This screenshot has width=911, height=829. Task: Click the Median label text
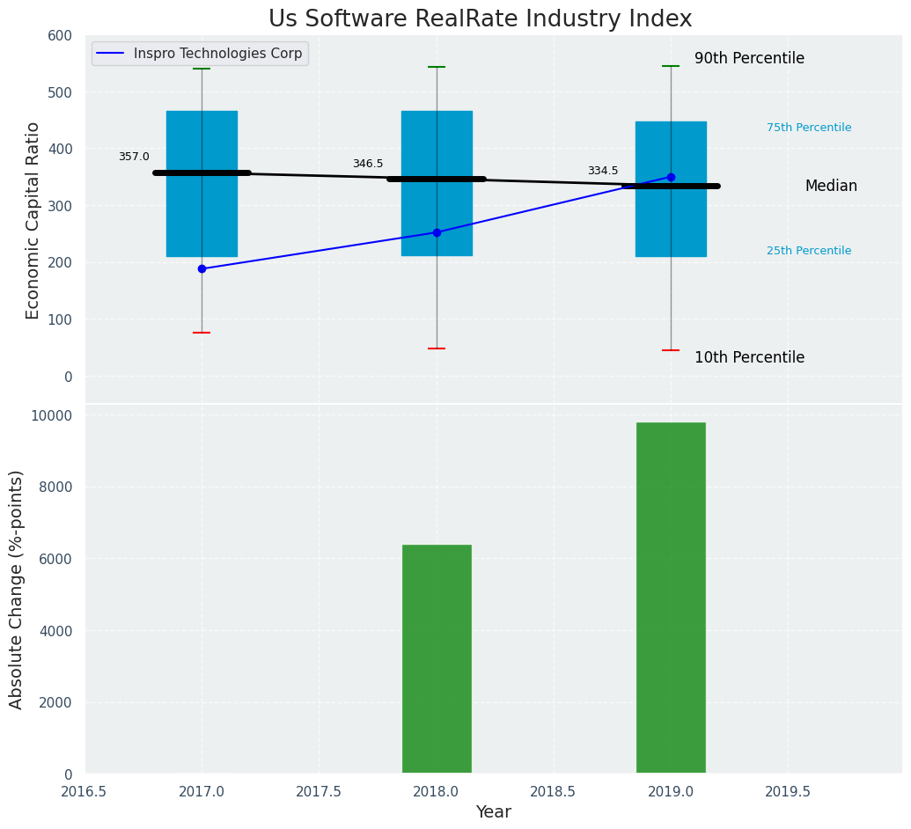tap(831, 187)
